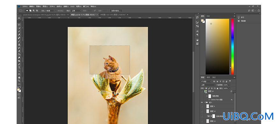Viewport: 277px width, 124px height.
Task: Close the untitled-1 document tab
Action: click(x=128, y=15)
